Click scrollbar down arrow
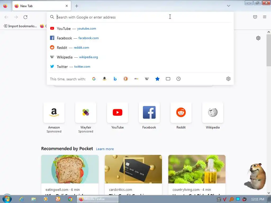This screenshot has height=203, width=271. point(269,193)
